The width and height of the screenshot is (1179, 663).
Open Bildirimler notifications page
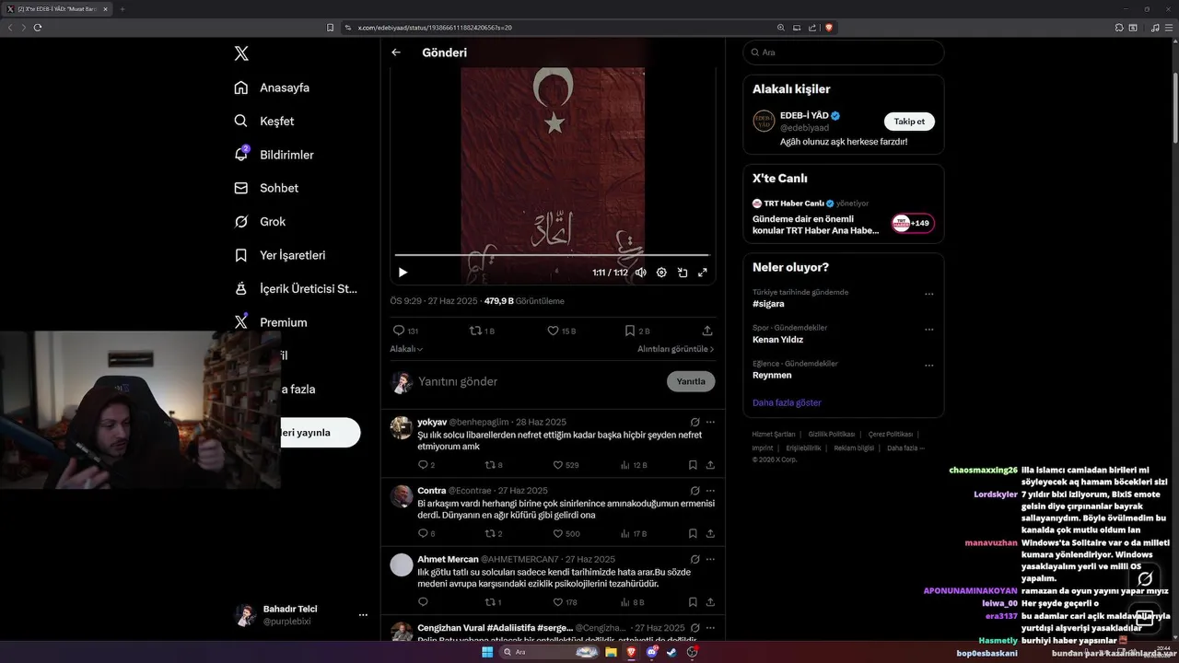[x=274, y=155]
